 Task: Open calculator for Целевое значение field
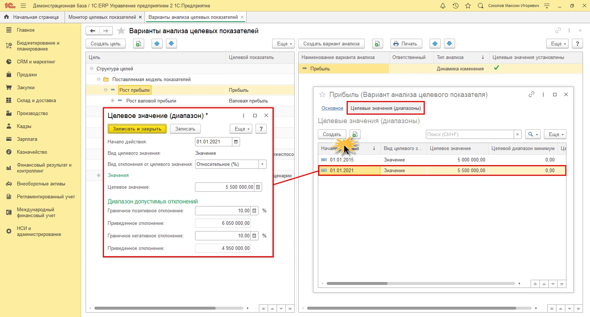[x=258, y=187]
